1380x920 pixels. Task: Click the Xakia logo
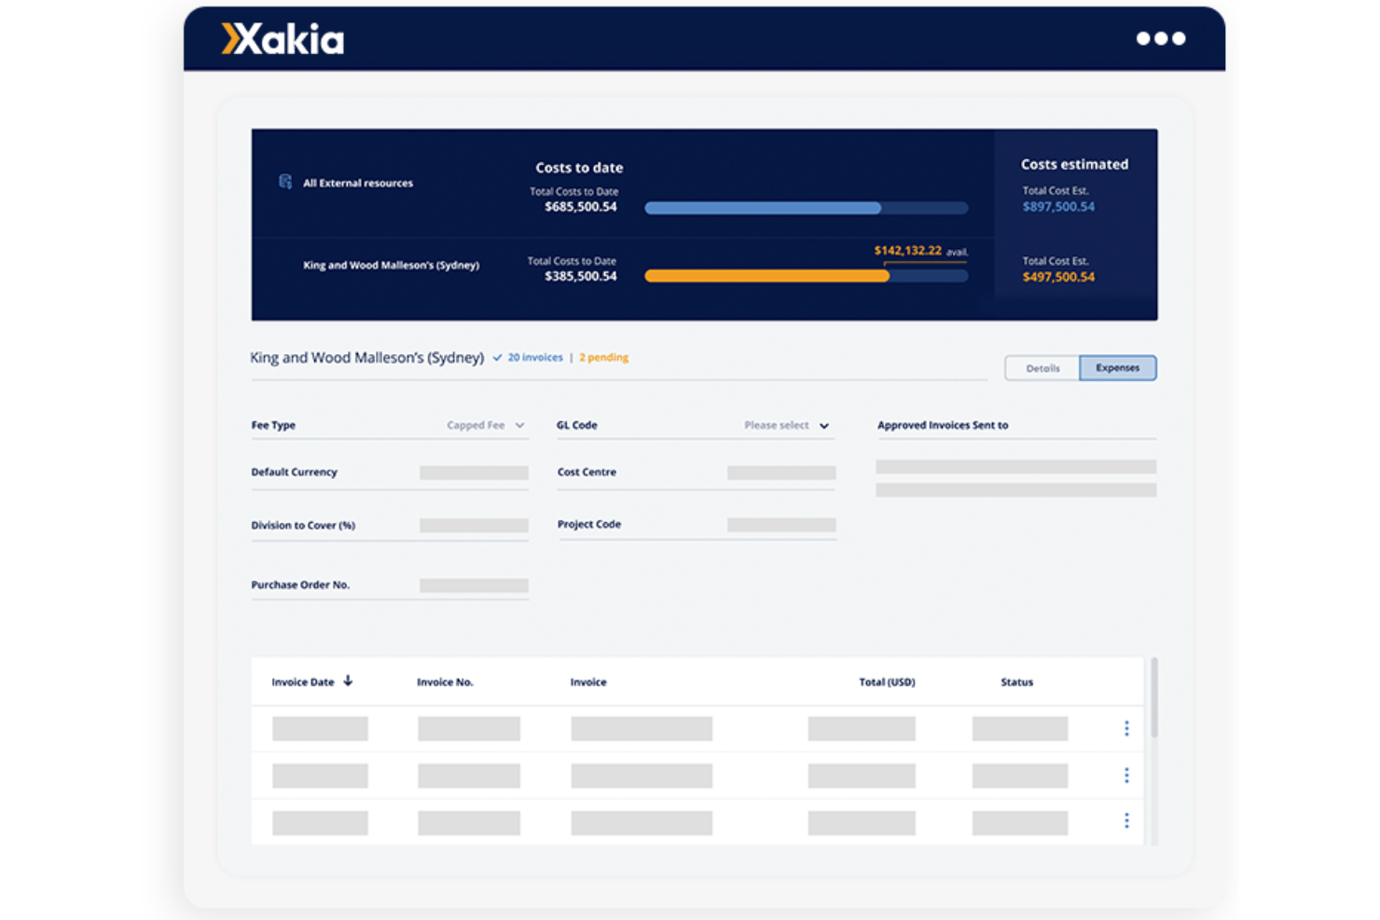click(283, 38)
